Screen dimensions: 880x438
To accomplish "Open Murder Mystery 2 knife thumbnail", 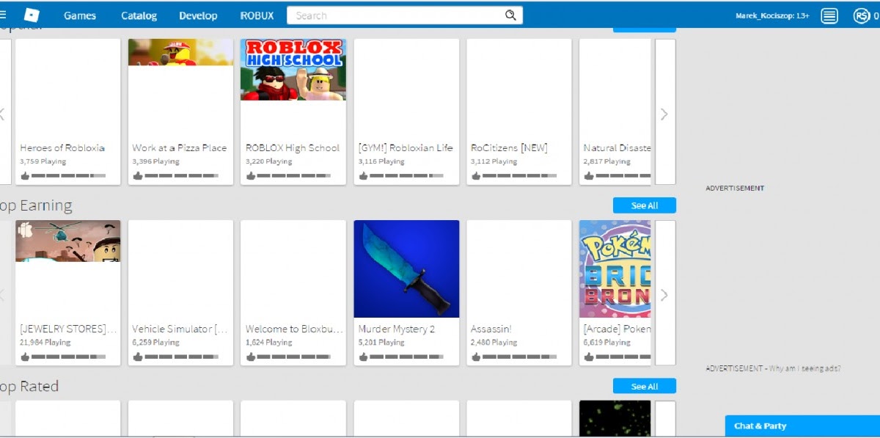I will tap(406, 269).
